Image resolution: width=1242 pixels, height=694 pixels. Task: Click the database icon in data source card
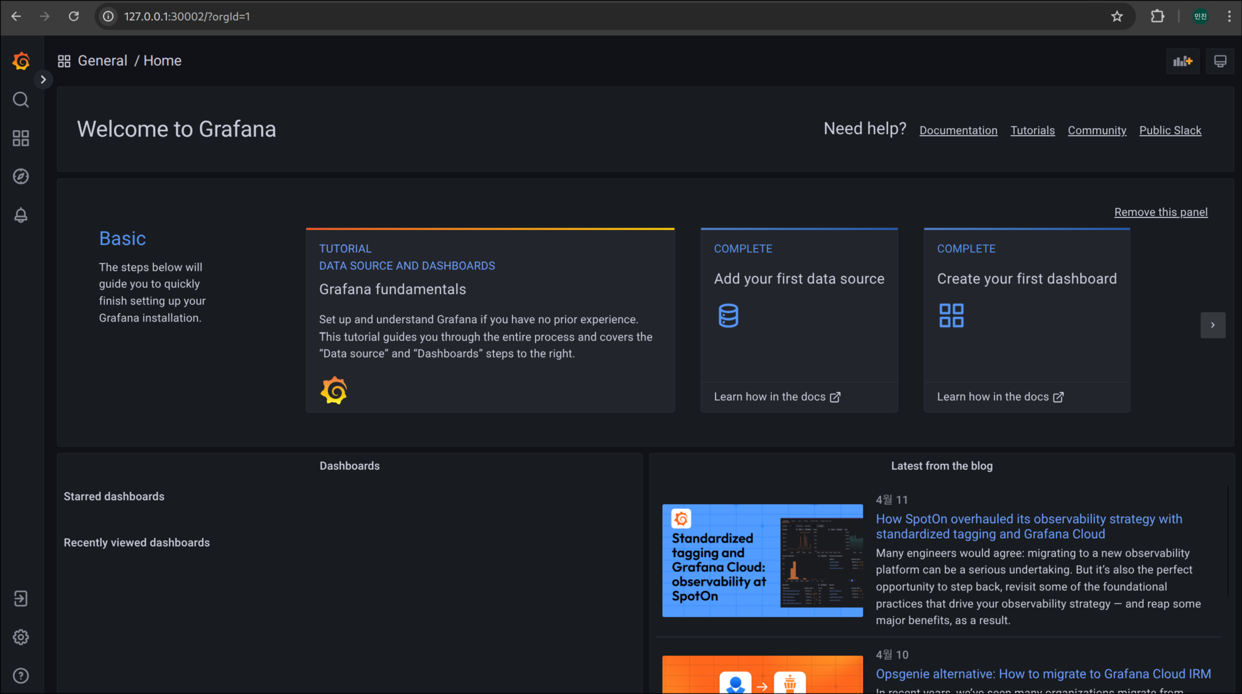(728, 315)
